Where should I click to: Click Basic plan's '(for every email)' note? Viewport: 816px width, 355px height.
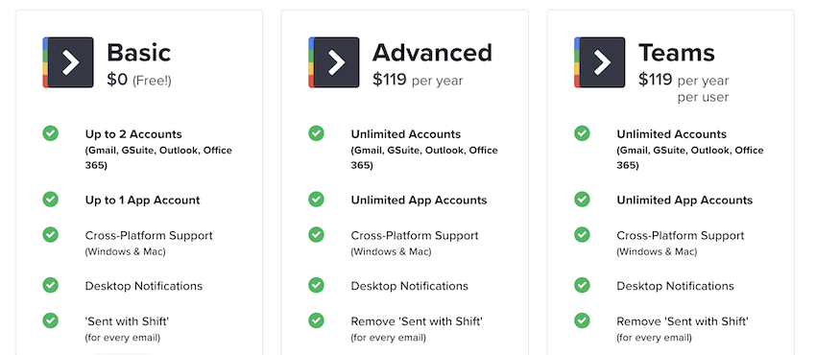123,338
